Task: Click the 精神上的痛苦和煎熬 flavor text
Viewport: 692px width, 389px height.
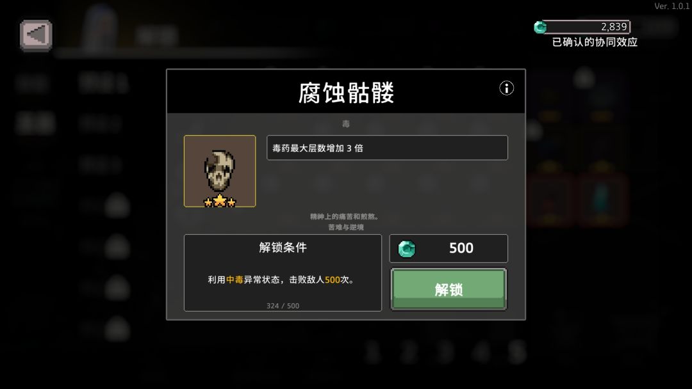Action: (344, 216)
